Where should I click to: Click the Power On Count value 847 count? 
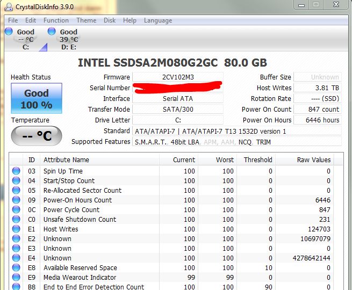[x=318, y=110]
